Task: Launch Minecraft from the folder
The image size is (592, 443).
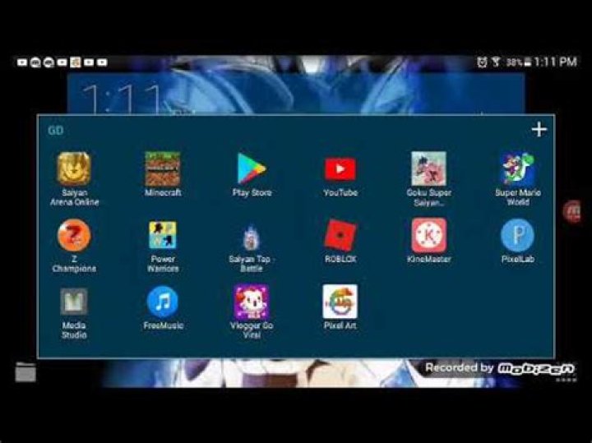Action: (x=163, y=169)
